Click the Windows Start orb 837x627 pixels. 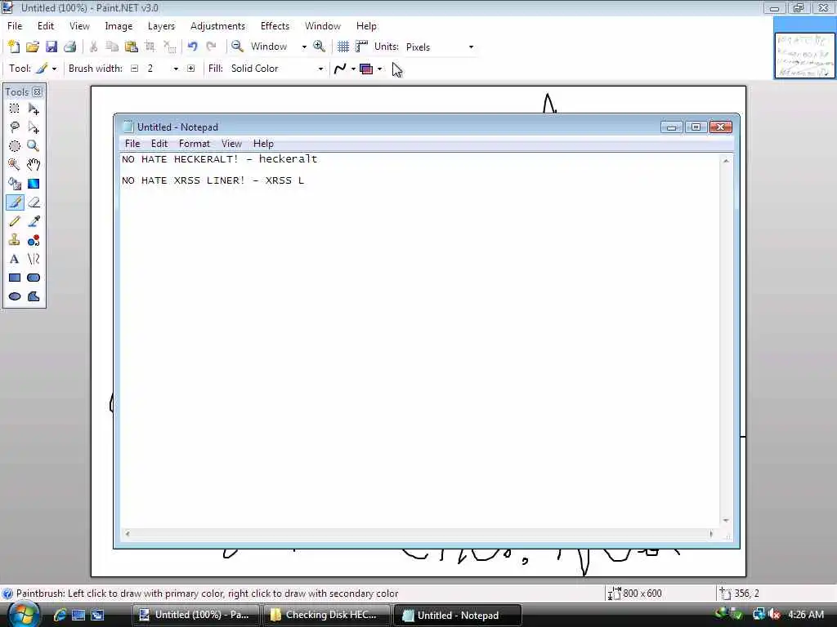(23, 615)
